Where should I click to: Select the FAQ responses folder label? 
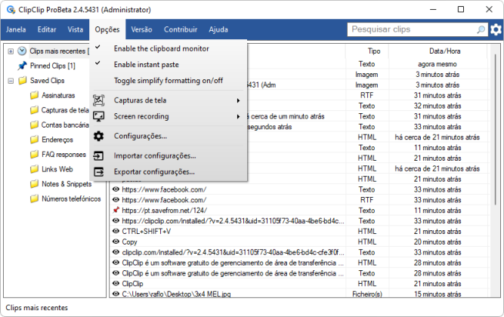tap(63, 155)
